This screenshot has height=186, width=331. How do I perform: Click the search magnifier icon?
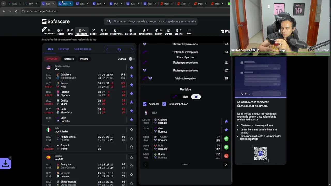click(109, 21)
